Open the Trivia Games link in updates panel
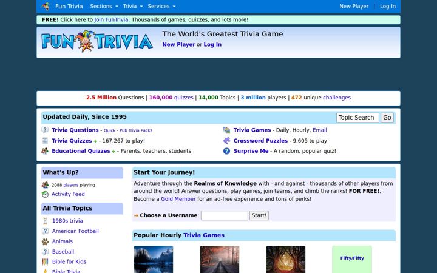 252,130
